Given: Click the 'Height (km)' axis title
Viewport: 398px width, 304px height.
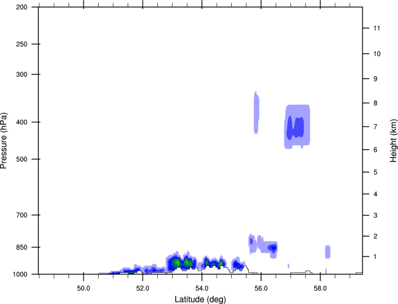Looking at the screenshot, I should point(393,140).
